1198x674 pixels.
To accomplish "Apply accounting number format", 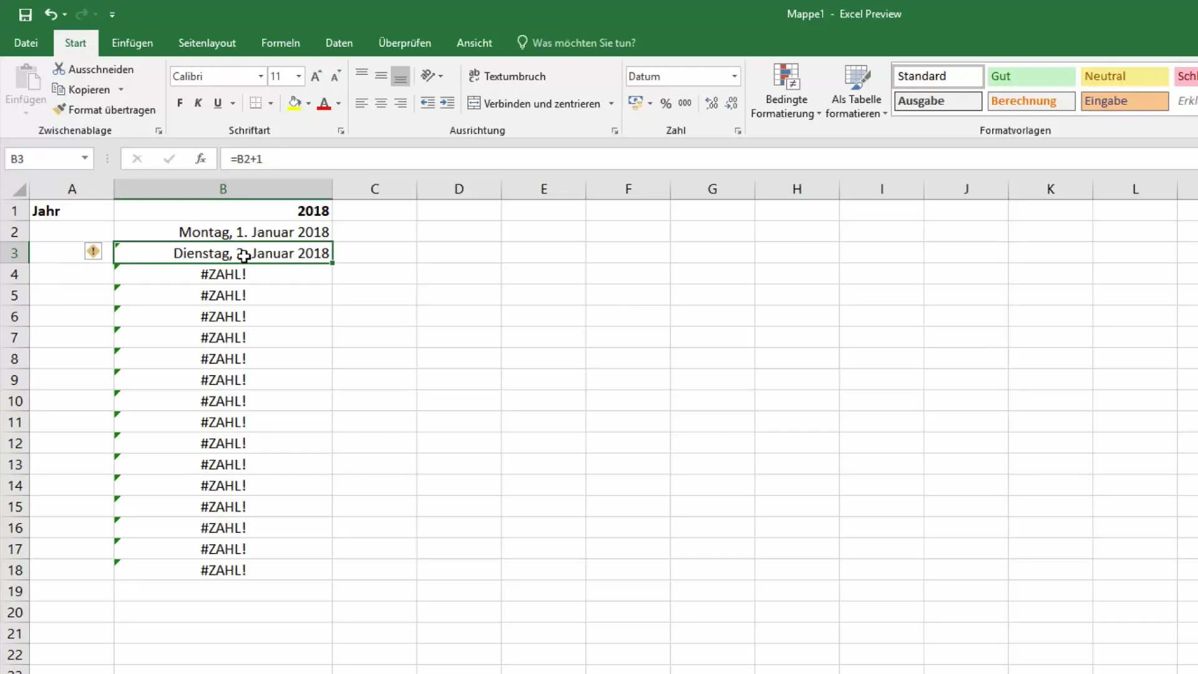I will [635, 104].
